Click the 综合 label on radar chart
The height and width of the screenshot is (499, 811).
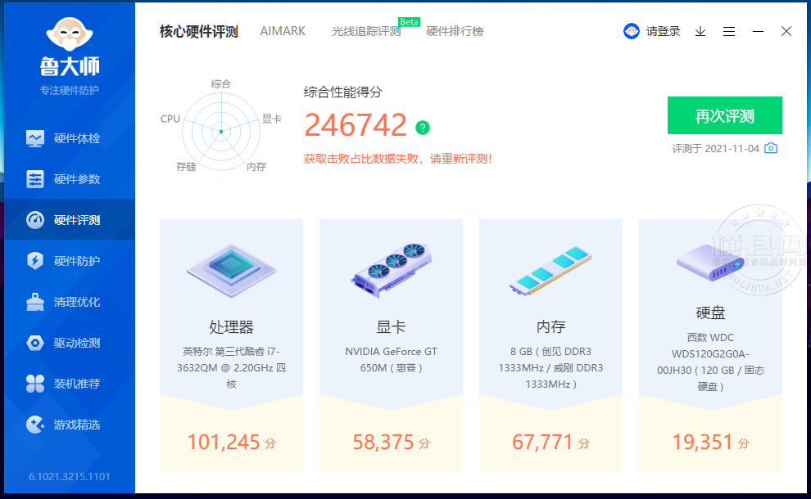221,83
